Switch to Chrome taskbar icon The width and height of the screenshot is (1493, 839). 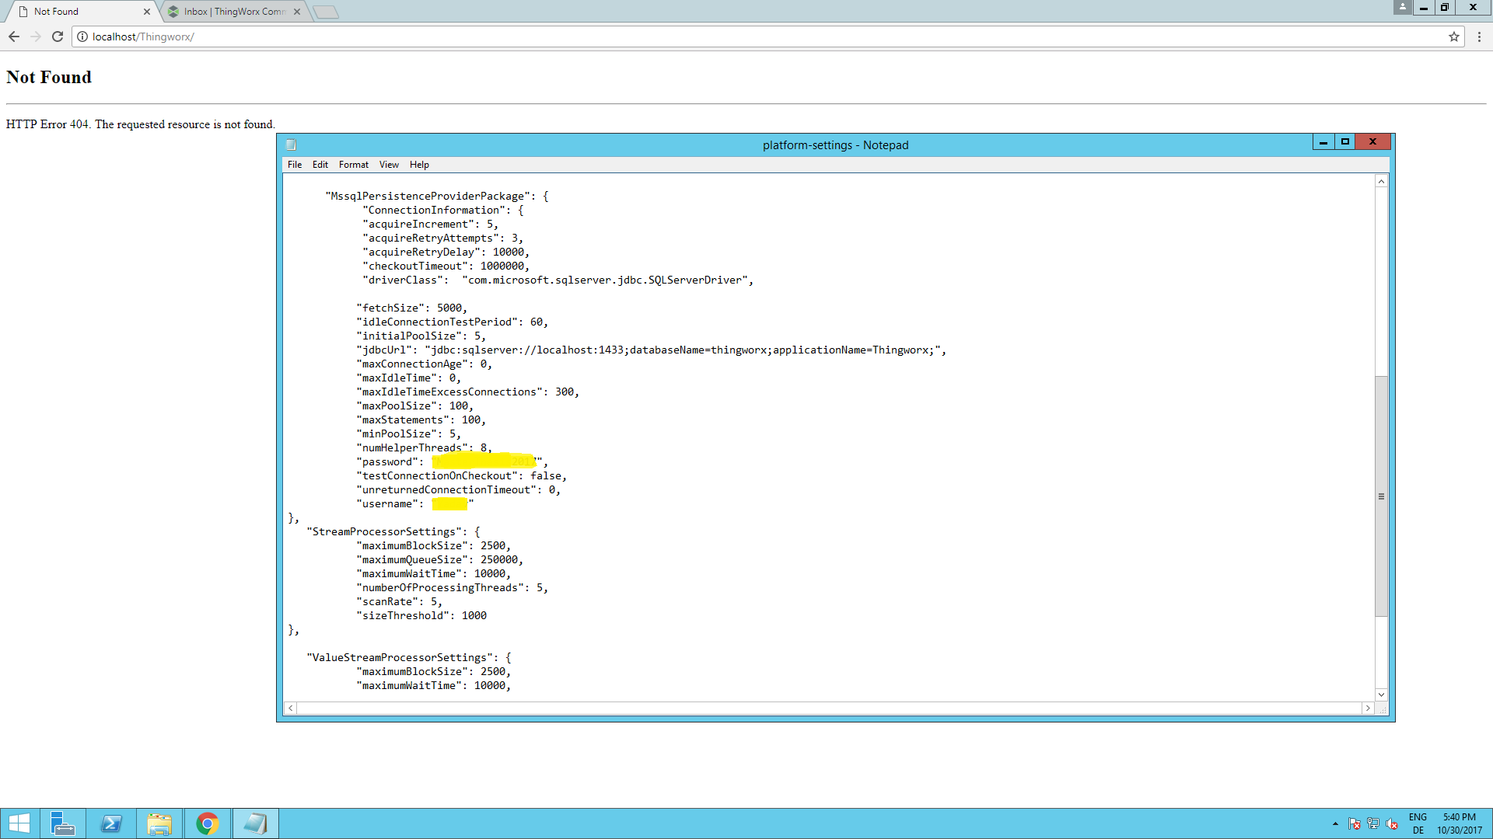click(x=208, y=823)
